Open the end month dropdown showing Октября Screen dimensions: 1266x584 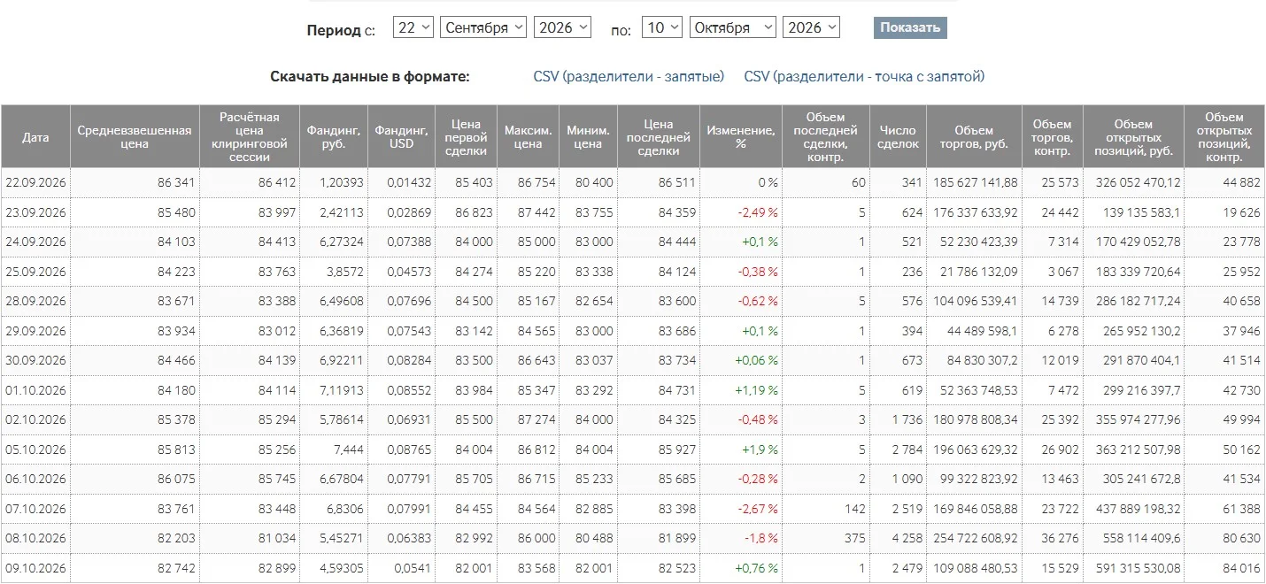(x=733, y=27)
